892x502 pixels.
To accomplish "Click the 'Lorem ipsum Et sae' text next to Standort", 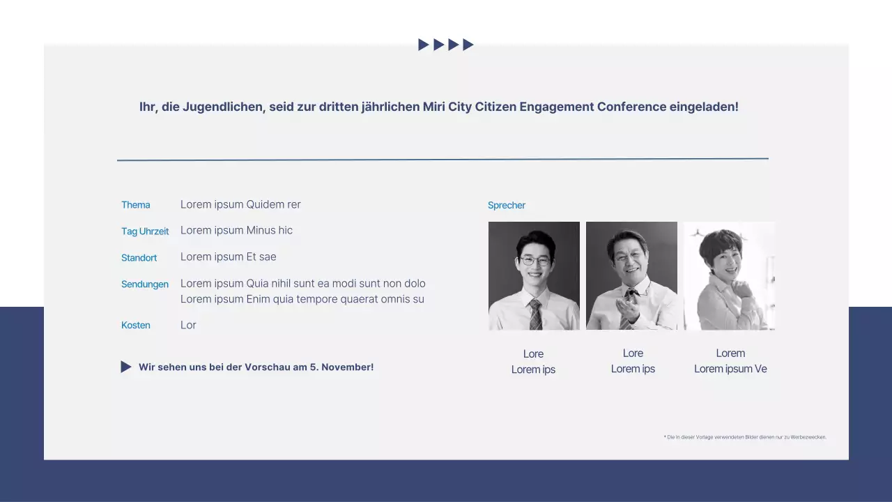I will click(229, 257).
